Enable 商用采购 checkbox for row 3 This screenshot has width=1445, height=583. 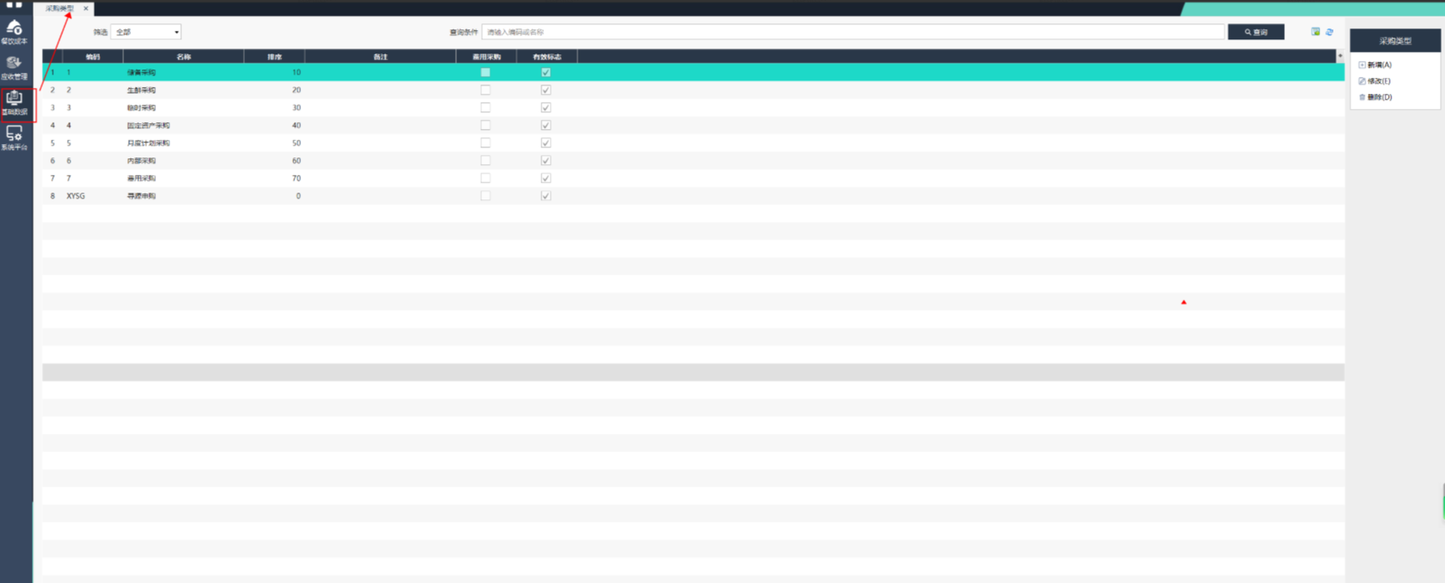click(485, 108)
